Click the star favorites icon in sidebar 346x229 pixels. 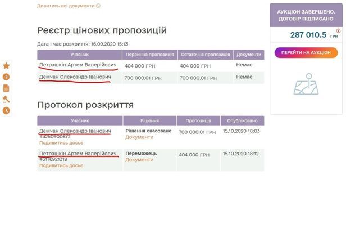(6, 66)
